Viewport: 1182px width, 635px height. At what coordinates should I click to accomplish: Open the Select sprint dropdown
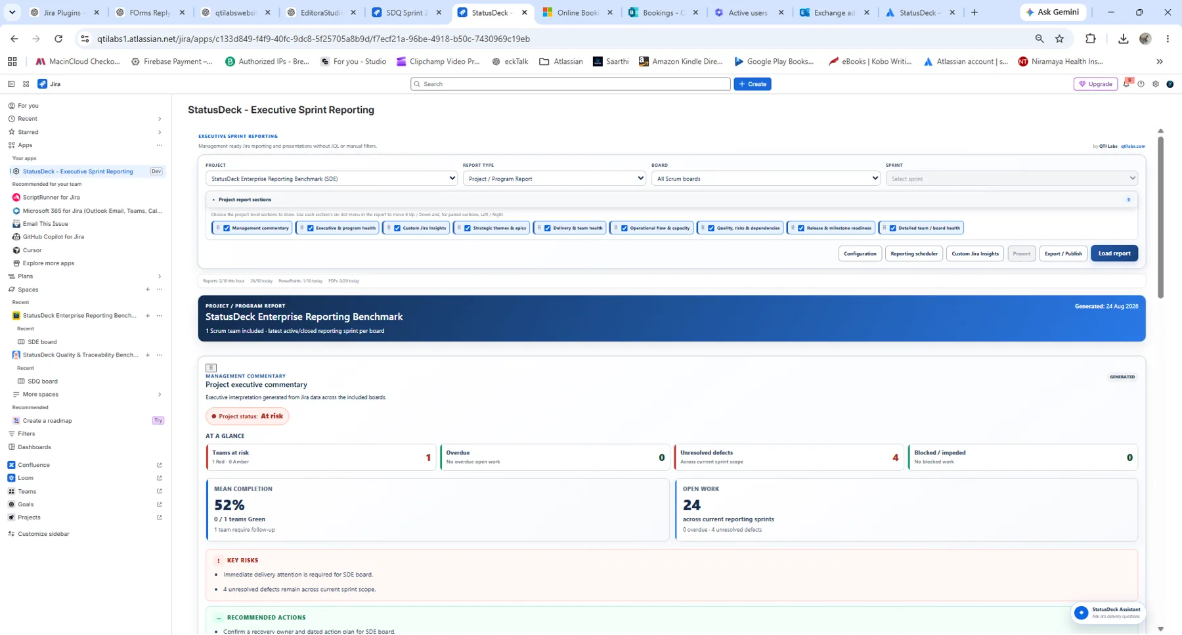tap(1011, 179)
